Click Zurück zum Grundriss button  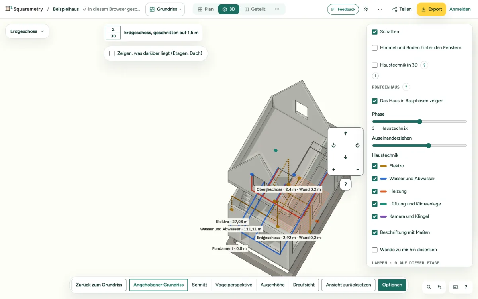[x=99, y=285]
